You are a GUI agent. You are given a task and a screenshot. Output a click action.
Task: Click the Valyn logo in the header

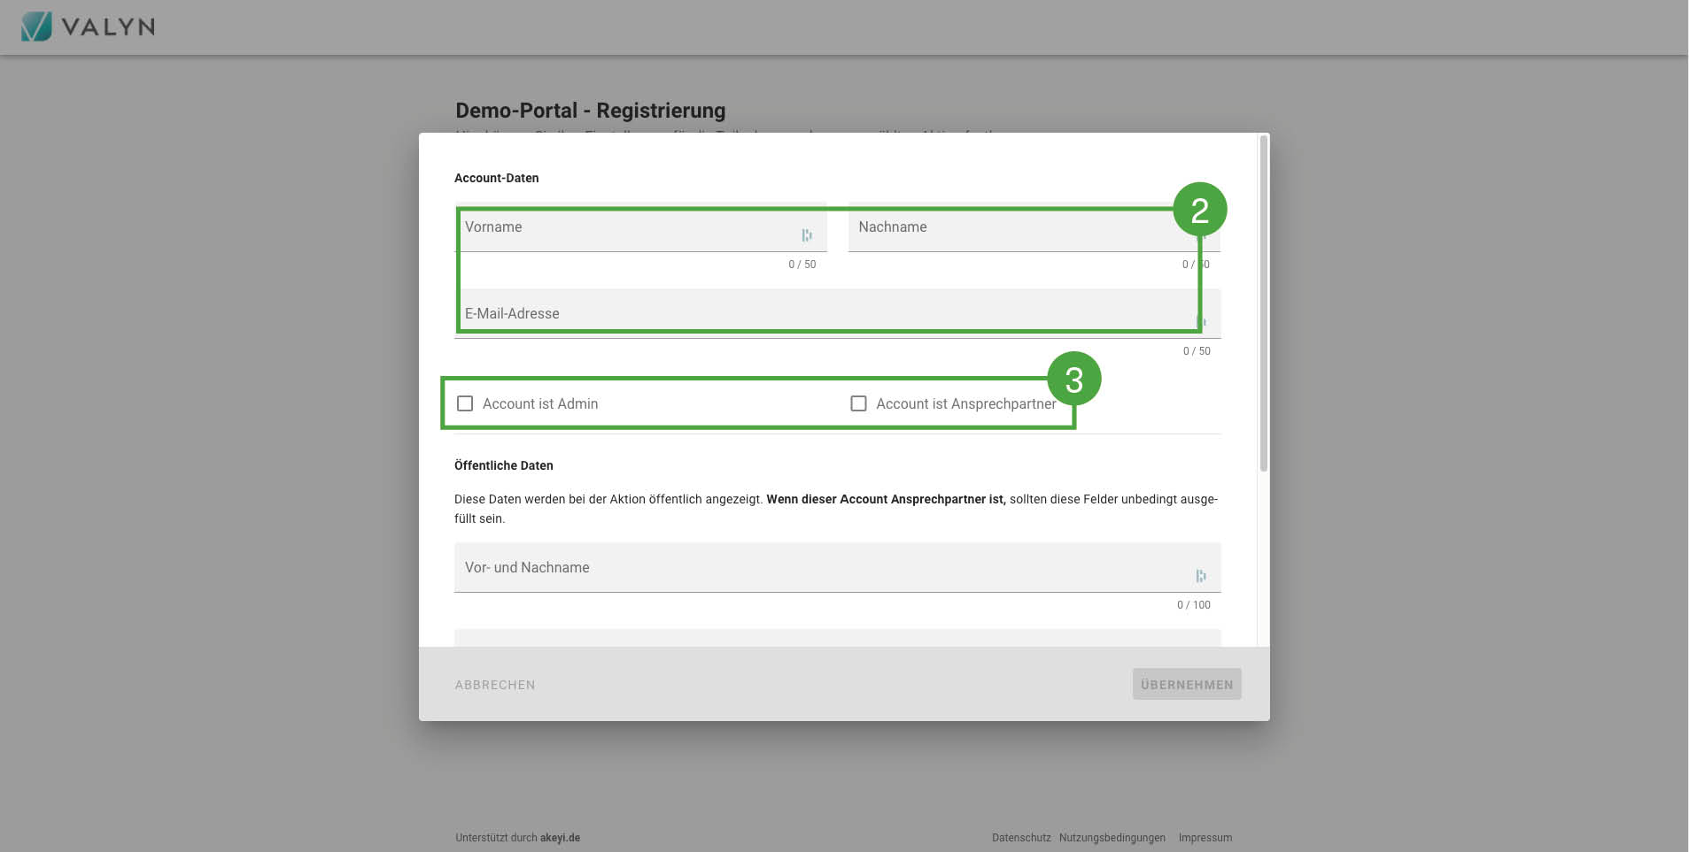point(88,27)
